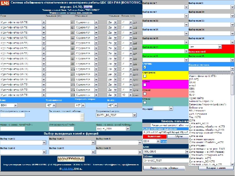The width and height of the screenshot is (235, 176).
Task: Click the Возврат к меню button
Action: (x=216, y=168)
